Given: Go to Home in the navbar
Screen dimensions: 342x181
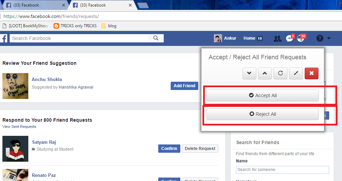Looking at the screenshot, I should tap(249, 38).
